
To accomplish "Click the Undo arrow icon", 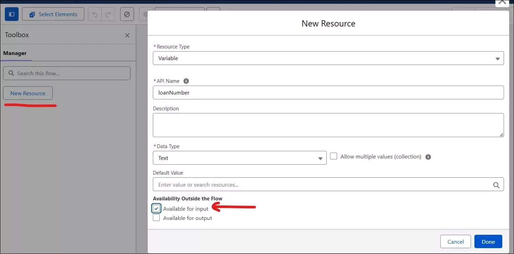I will [94, 14].
